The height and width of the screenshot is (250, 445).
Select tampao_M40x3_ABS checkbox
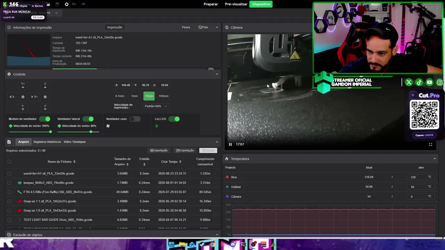point(9,183)
